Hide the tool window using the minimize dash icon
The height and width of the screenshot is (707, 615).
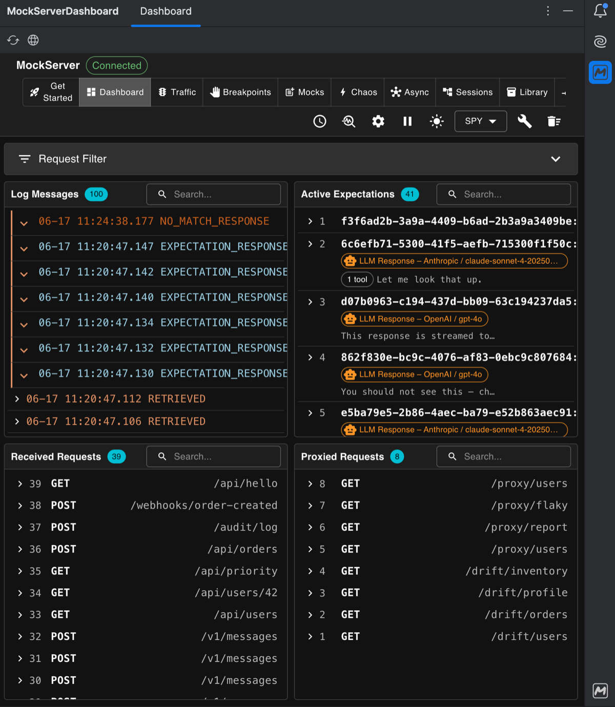(568, 11)
